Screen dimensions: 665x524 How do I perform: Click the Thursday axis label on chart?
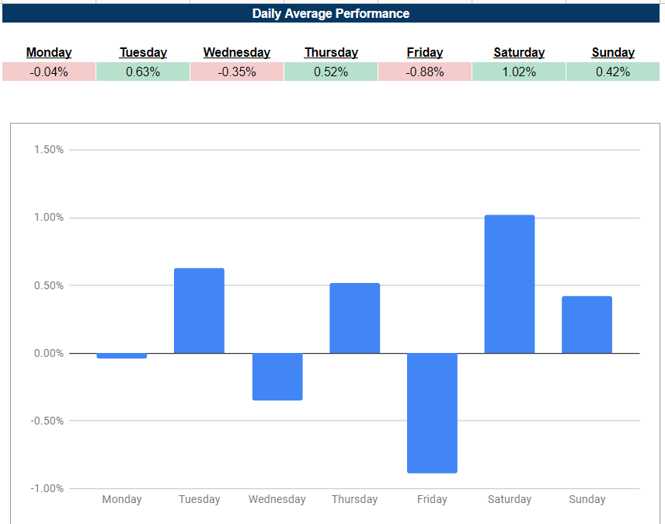click(x=354, y=499)
